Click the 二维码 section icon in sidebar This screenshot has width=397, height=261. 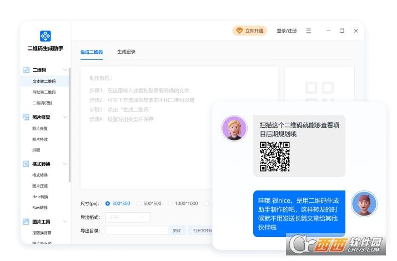pyautogui.click(x=26, y=70)
